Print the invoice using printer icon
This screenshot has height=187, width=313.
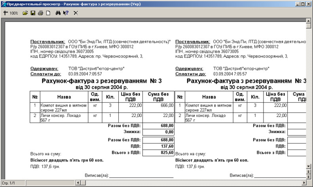tap(40, 13)
